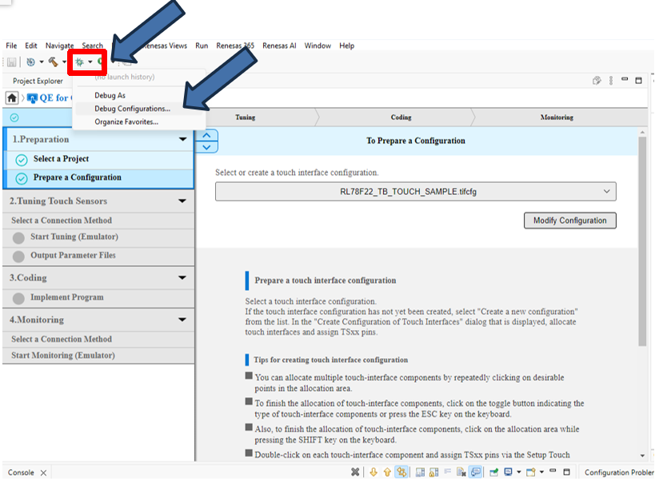The height and width of the screenshot is (489, 655).
Task: Click the workflow view vertical scrollbar
Action: point(642,242)
